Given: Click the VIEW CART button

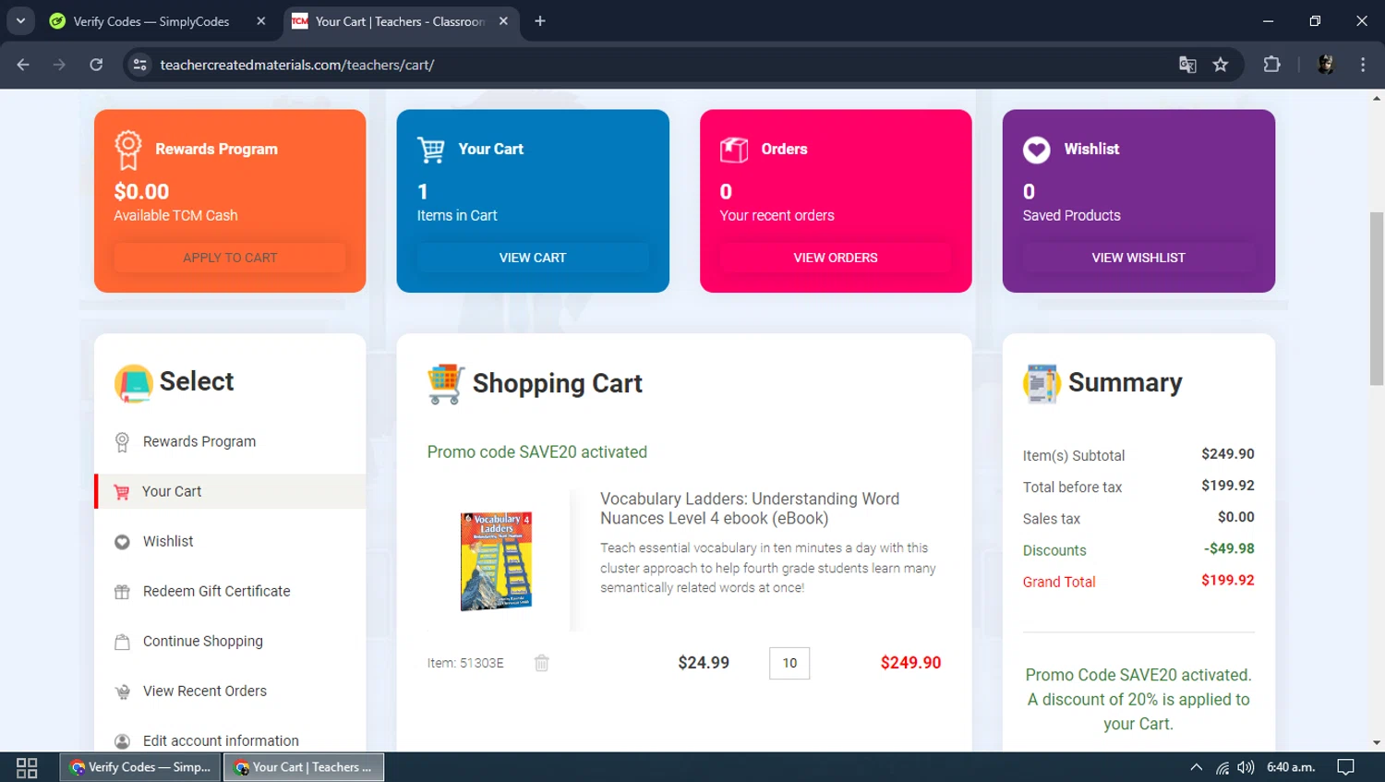Looking at the screenshot, I should coord(533,258).
